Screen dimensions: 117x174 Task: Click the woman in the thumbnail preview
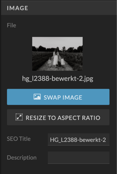(x=56, y=58)
